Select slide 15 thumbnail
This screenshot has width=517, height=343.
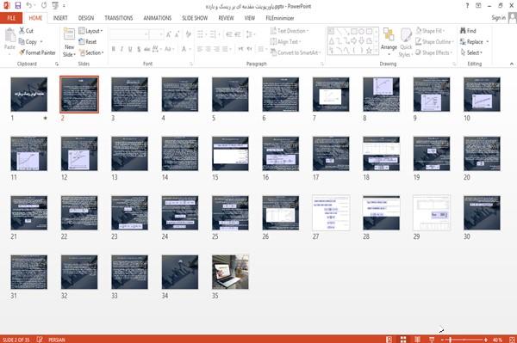point(230,154)
